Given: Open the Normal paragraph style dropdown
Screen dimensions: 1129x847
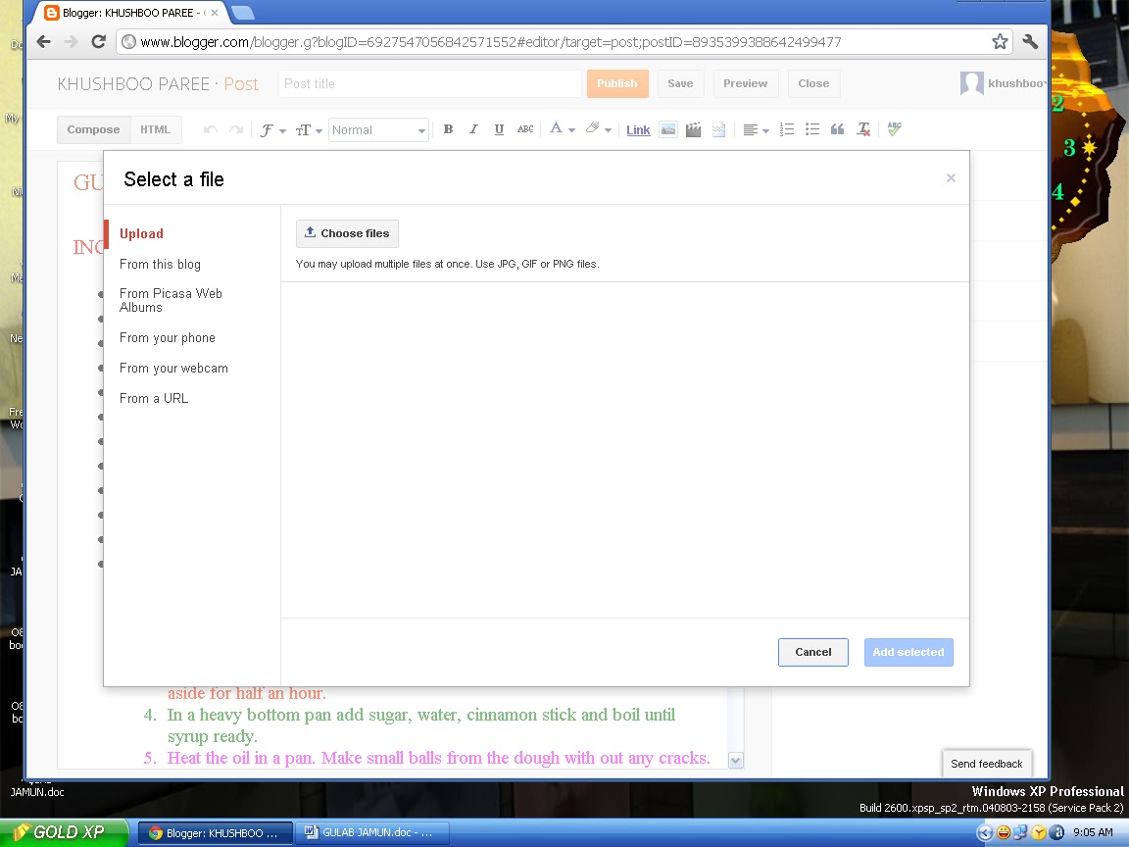Looking at the screenshot, I should (378, 130).
